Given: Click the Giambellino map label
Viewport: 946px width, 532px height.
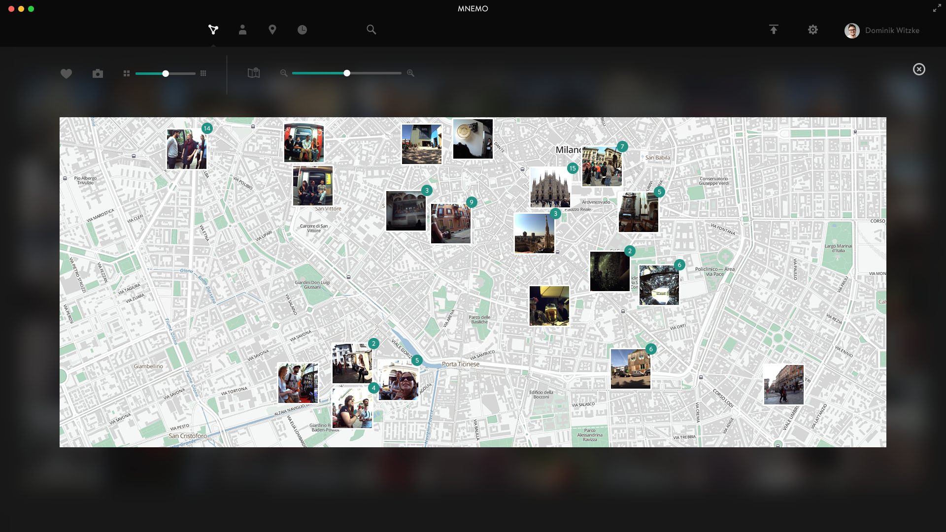Looking at the screenshot, I should [x=148, y=366].
